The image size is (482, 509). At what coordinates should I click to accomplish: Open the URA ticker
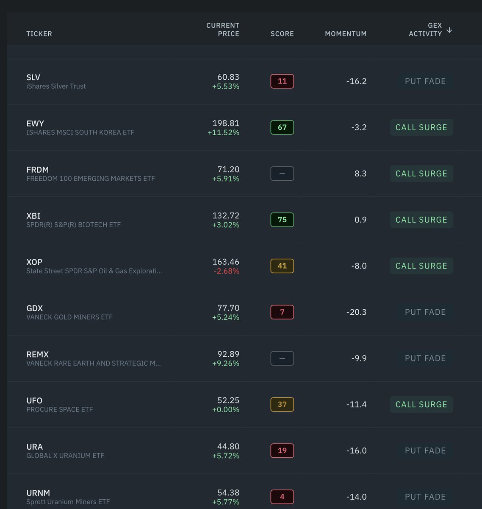coord(34,447)
